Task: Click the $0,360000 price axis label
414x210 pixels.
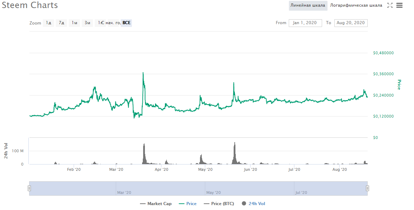Action: [383, 74]
